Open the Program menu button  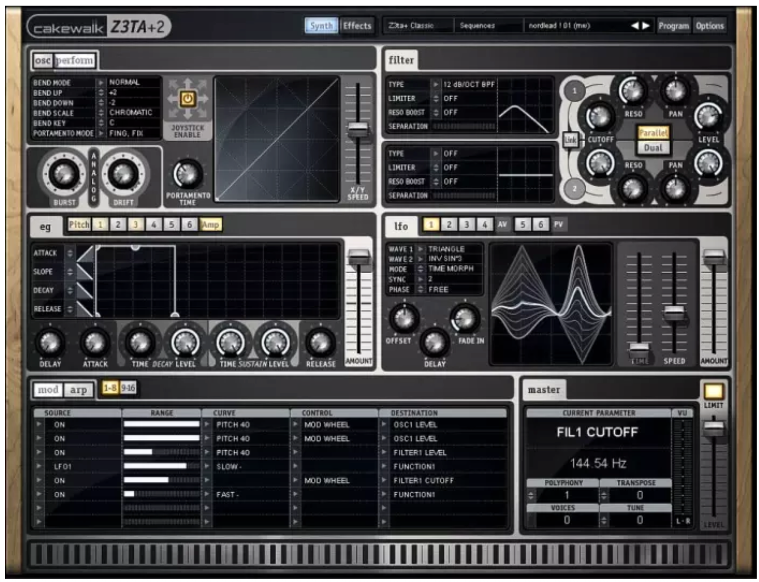(674, 26)
